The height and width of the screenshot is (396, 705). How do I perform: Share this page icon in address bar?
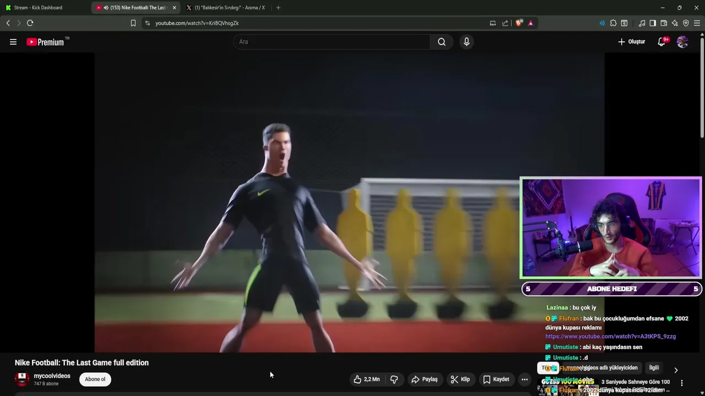tap(505, 23)
